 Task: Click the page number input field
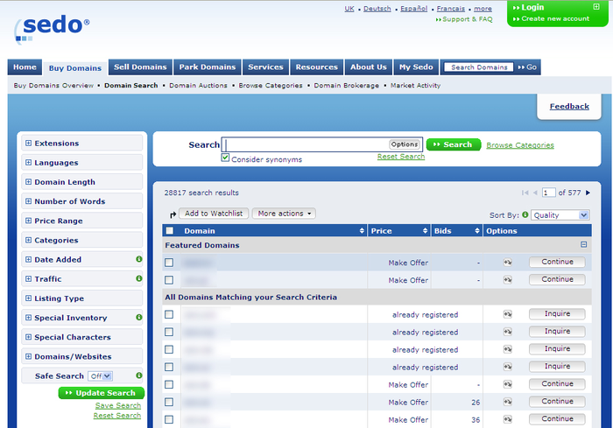[548, 193]
